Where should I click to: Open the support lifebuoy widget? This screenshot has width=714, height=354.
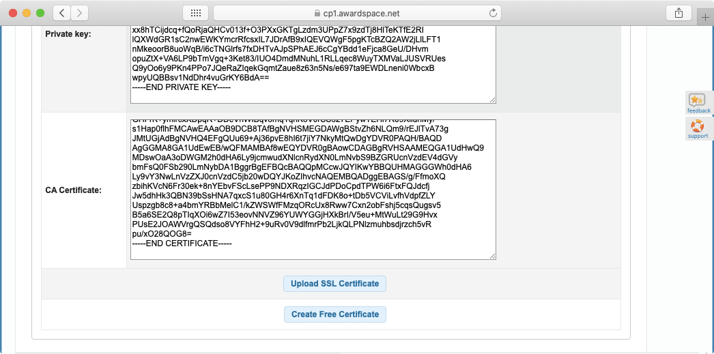[698, 128]
